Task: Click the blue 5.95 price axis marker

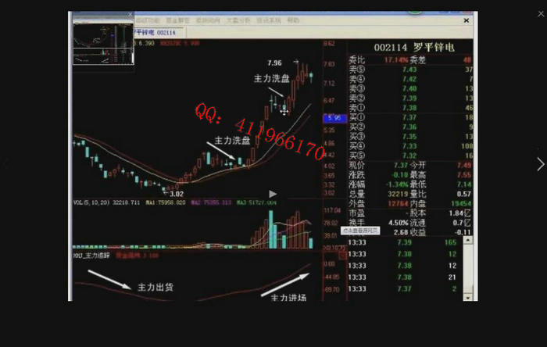Action: click(335, 119)
